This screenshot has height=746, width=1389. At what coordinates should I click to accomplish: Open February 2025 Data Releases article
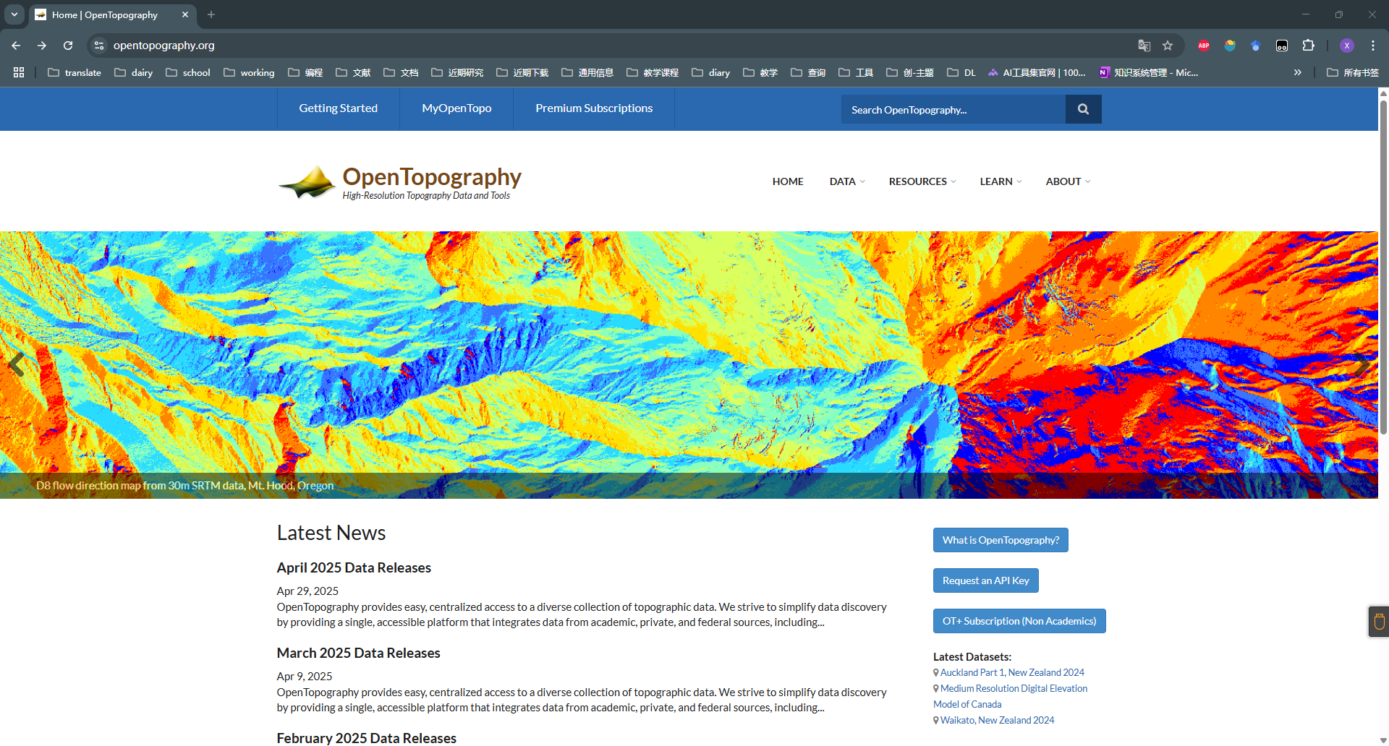click(367, 738)
